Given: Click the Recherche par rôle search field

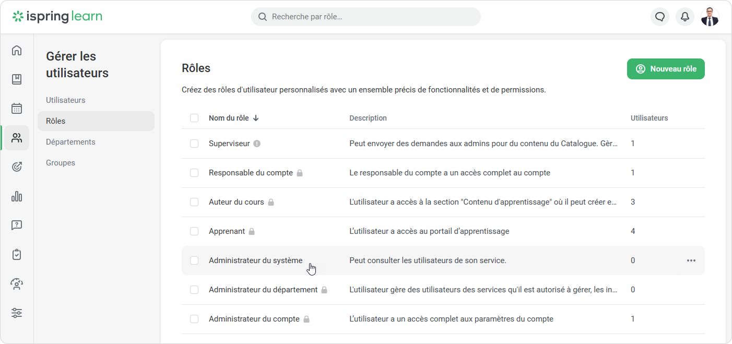Looking at the screenshot, I should click(x=365, y=17).
